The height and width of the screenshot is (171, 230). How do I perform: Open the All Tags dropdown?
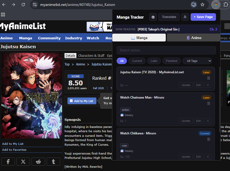(197, 61)
